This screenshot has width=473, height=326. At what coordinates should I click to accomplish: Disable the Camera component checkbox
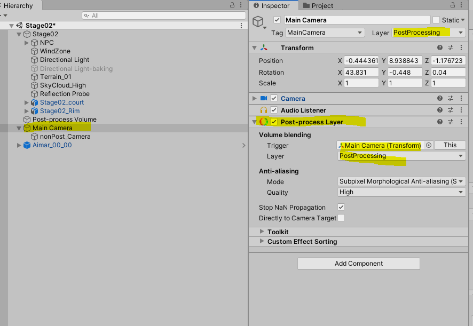click(274, 98)
